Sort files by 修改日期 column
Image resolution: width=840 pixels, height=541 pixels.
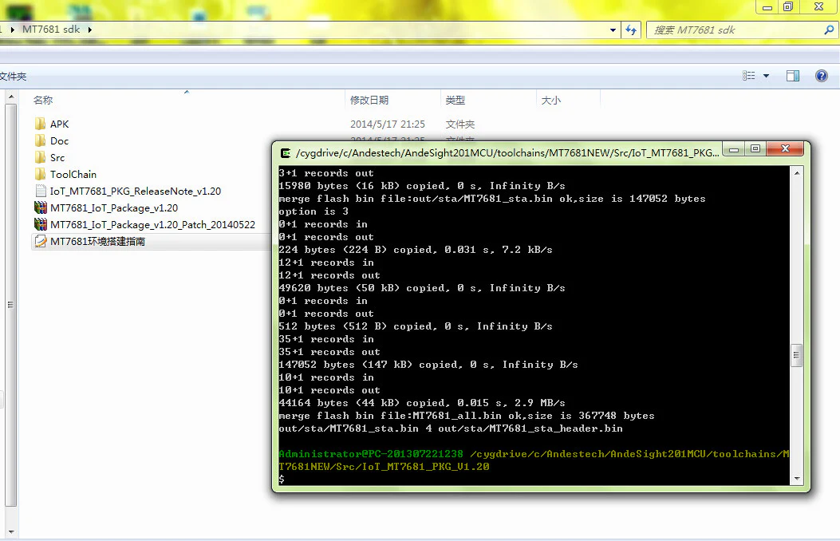[369, 101]
